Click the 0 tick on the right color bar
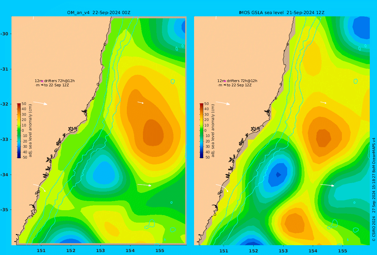Viewport: 377px width, 255px height. coord(205,131)
